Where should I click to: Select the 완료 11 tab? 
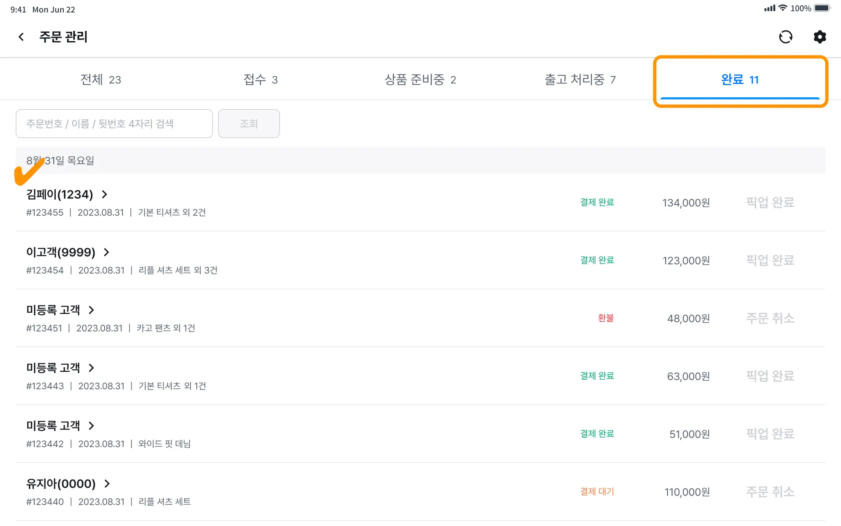[x=740, y=79]
